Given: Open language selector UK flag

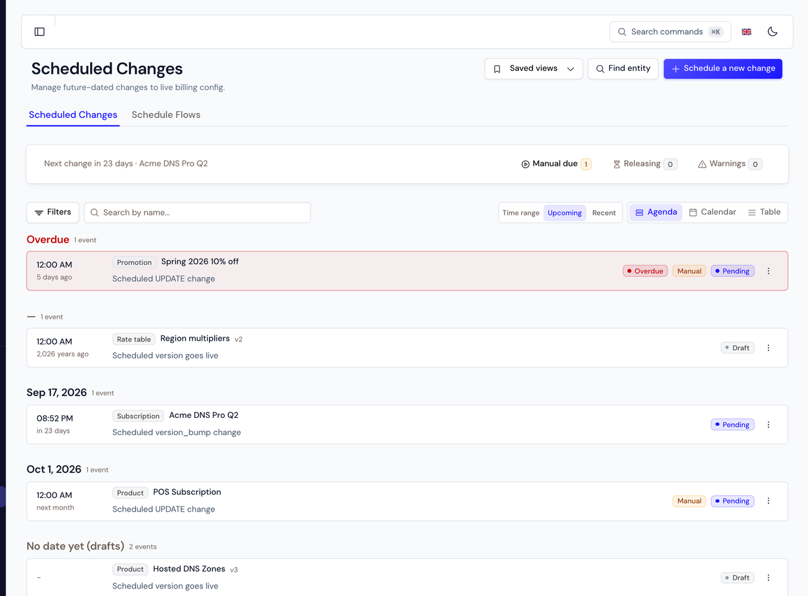Looking at the screenshot, I should (x=747, y=32).
